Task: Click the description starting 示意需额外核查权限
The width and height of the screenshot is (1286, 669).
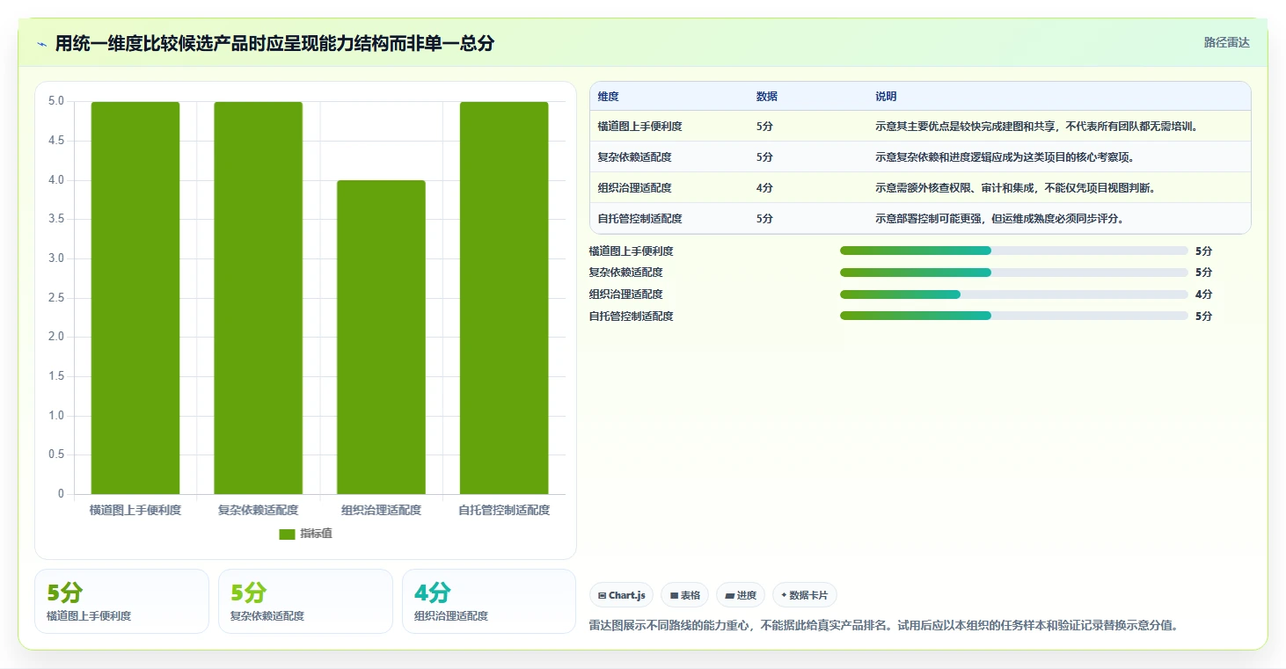Action: 1015,188
